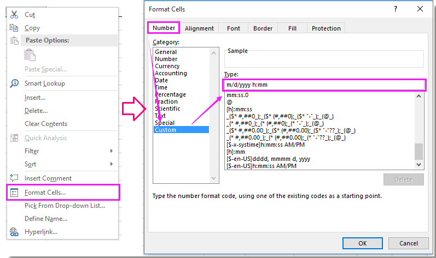Click the Cut scissors icon
This screenshot has height=258, width=436.
point(14,15)
